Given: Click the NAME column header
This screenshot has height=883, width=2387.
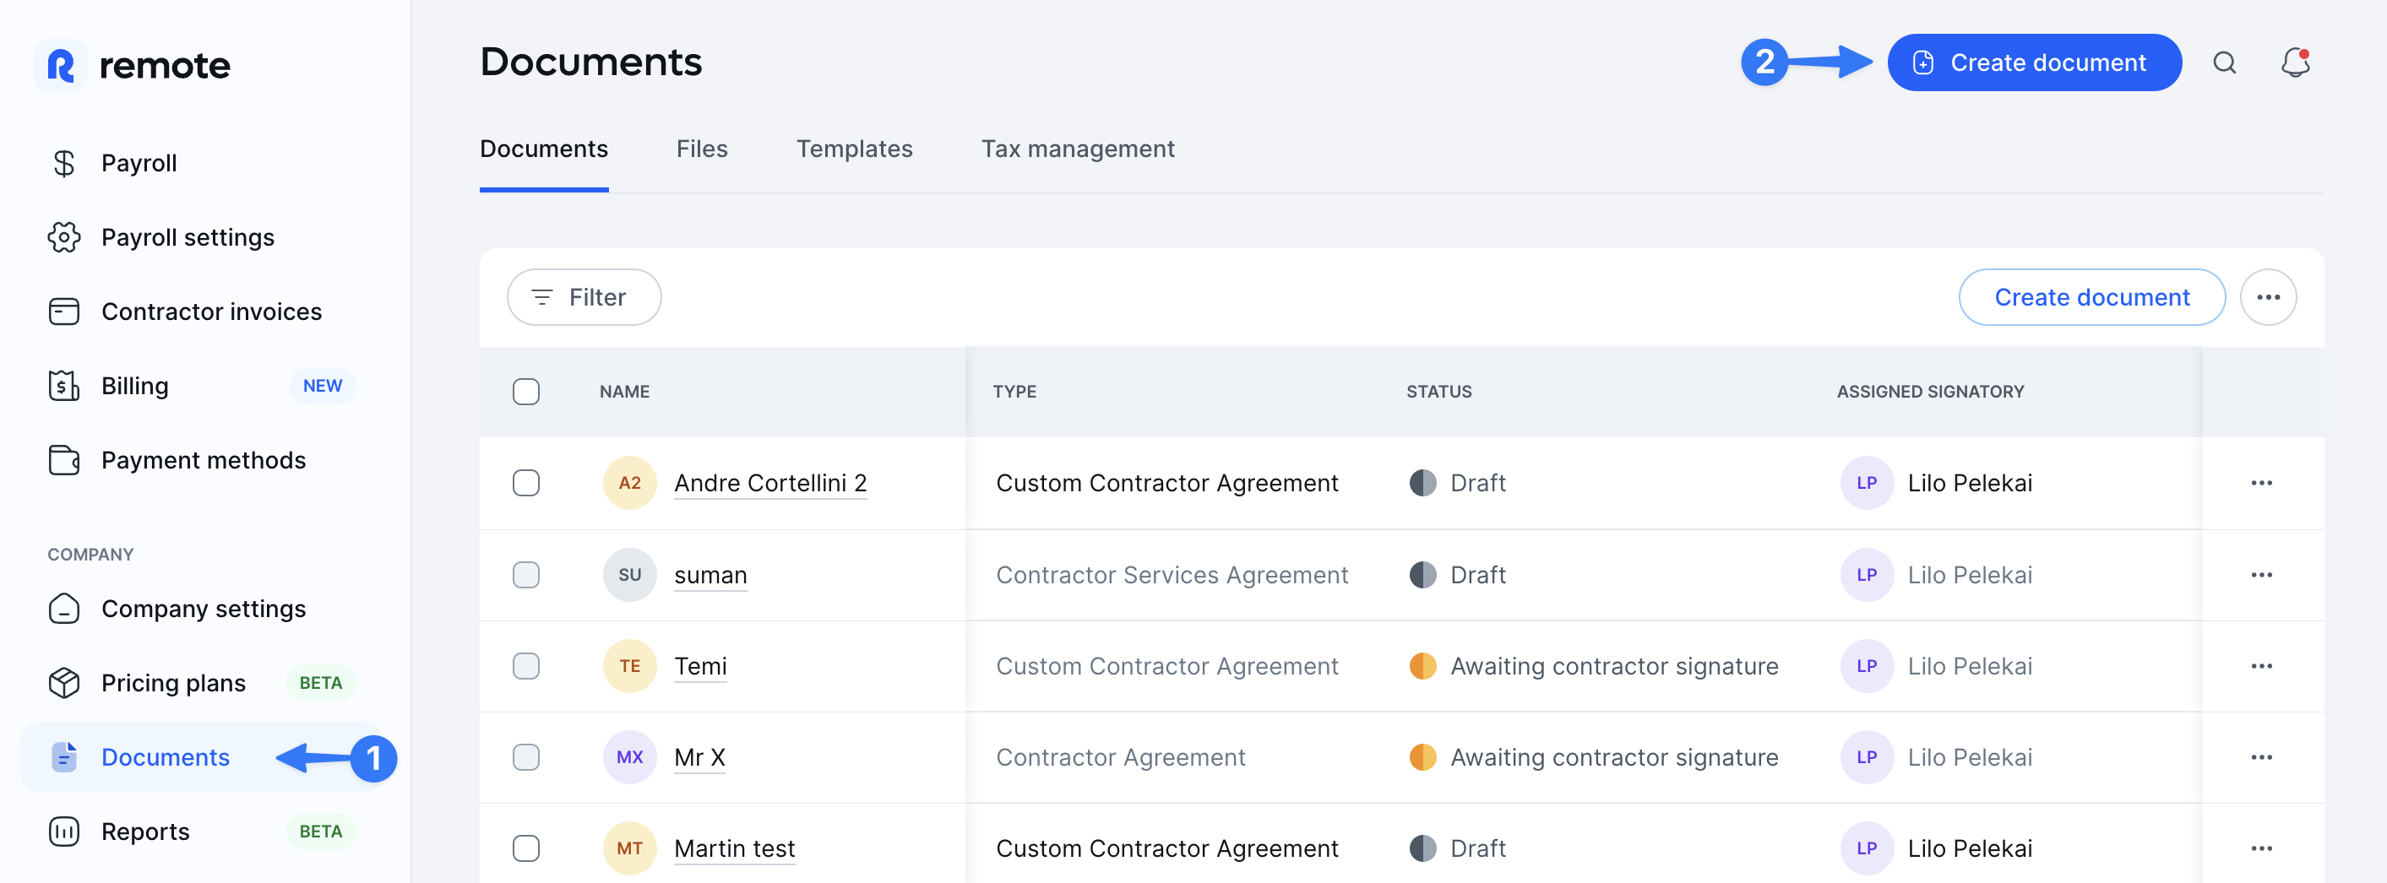Looking at the screenshot, I should 623,392.
